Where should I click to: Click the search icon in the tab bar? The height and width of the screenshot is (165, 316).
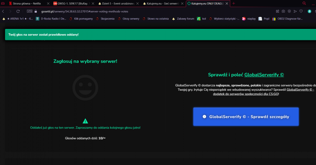[304, 3]
